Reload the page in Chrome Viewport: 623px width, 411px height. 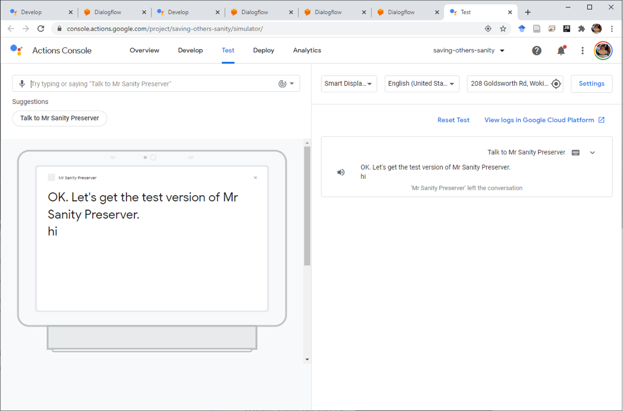(x=40, y=28)
